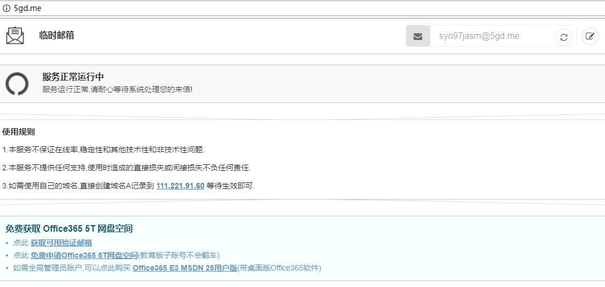This screenshot has height=287, width=605.
Task: Click the 5gd.me URL in address bar
Action: coord(27,8)
